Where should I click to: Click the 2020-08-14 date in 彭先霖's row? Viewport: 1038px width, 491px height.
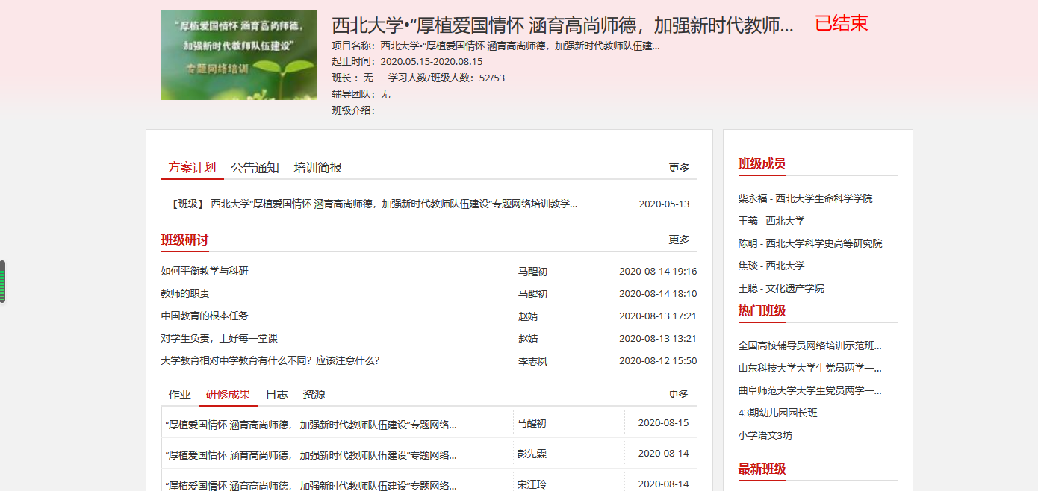point(663,454)
